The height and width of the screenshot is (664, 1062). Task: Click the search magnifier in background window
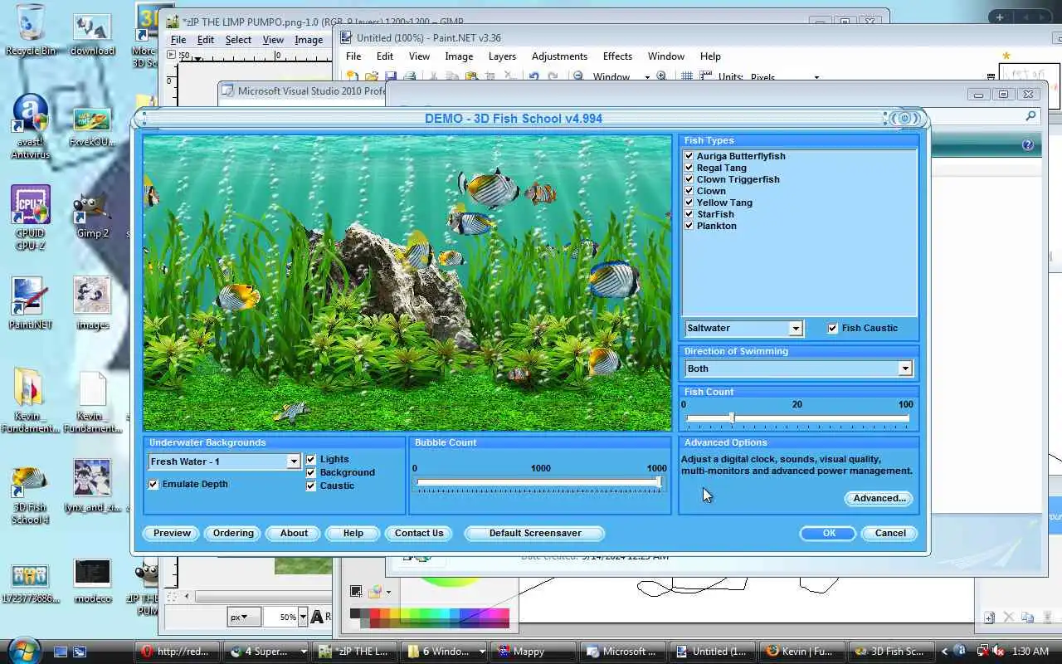tap(1030, 116)
